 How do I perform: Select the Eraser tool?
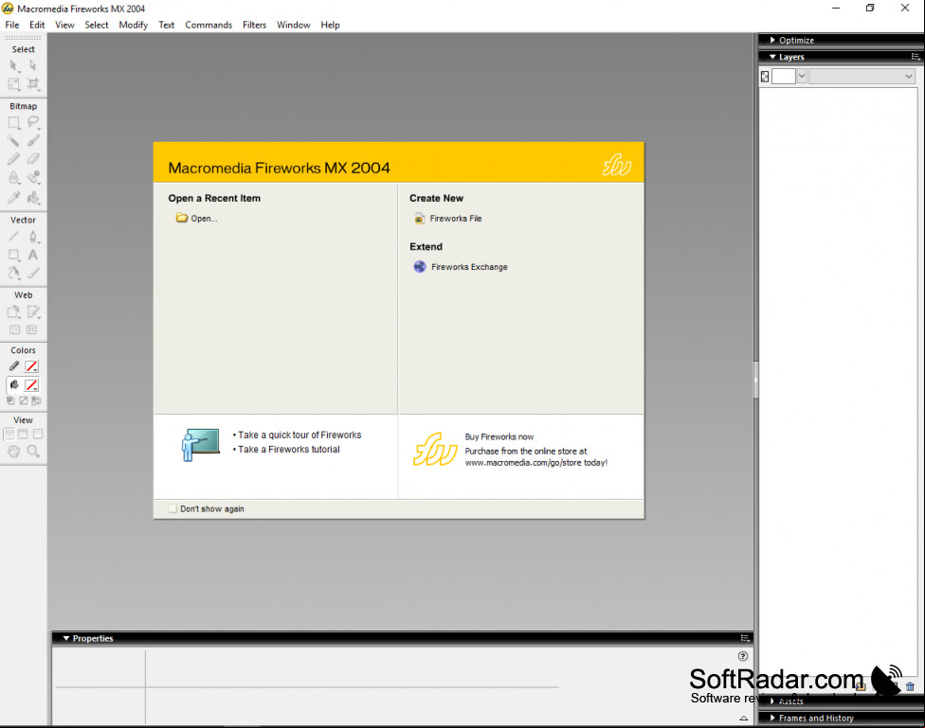coord(33,158)
